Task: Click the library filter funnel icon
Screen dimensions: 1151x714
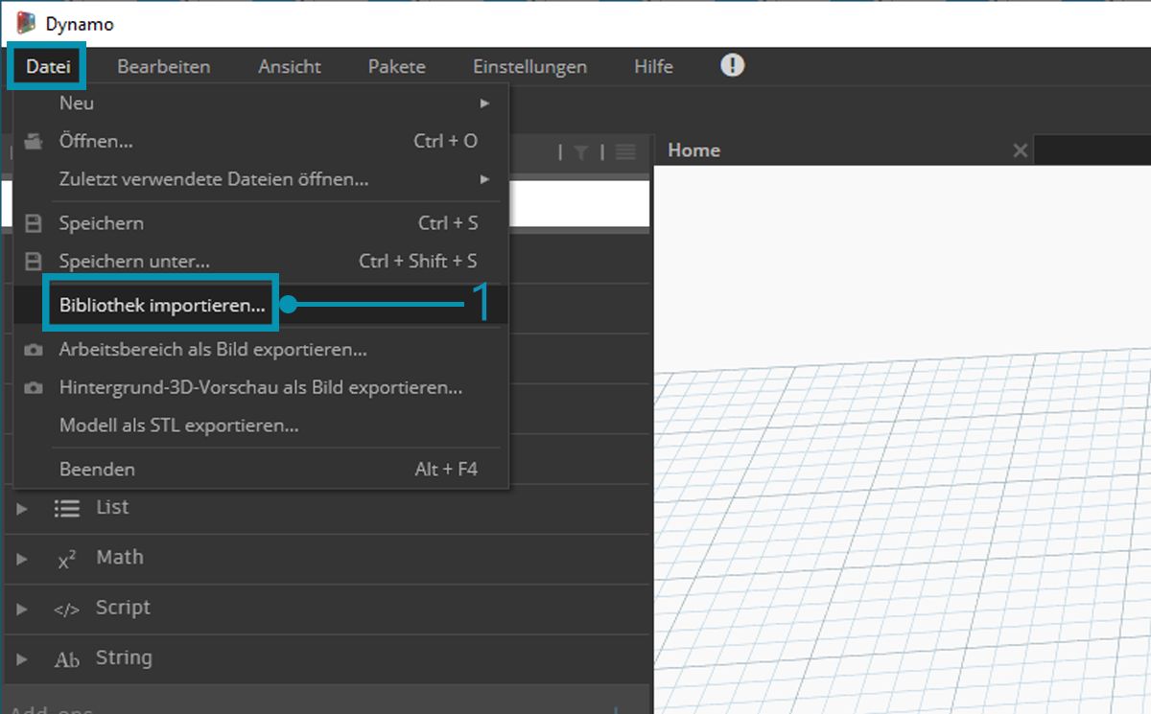Action: [x=581, y=151]
